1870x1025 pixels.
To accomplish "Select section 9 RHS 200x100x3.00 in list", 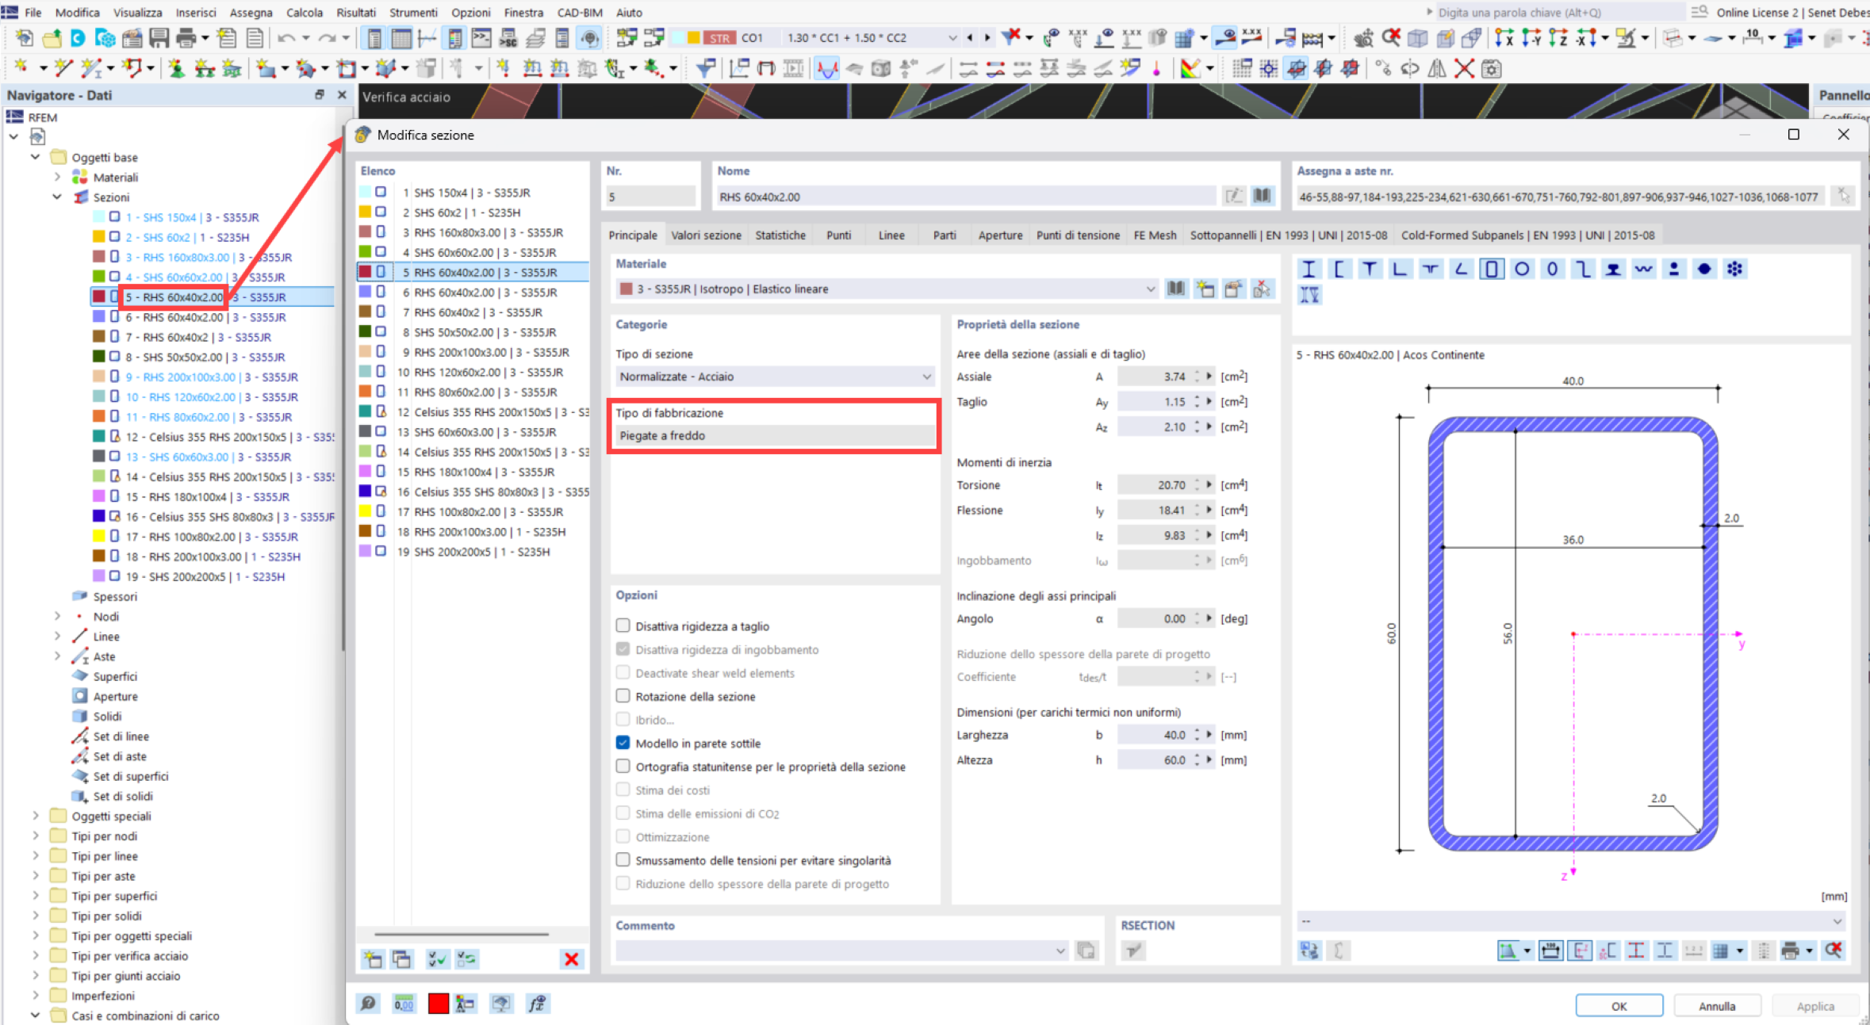I will 491,353.
